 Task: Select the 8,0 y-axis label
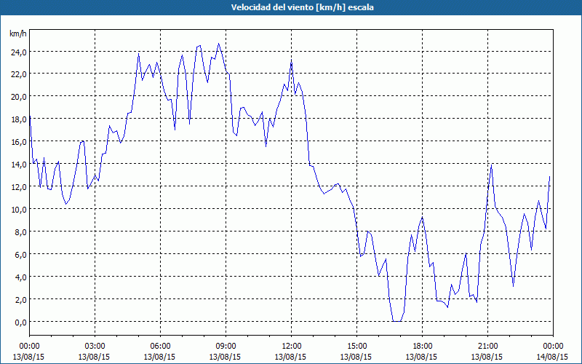[22, 232]
